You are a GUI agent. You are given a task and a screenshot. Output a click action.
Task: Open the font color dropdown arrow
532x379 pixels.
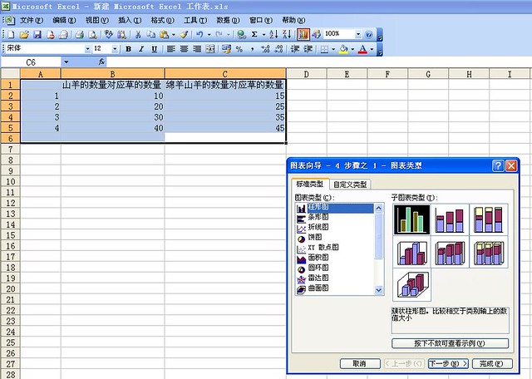pyautogui.click(x=372, y=49)
